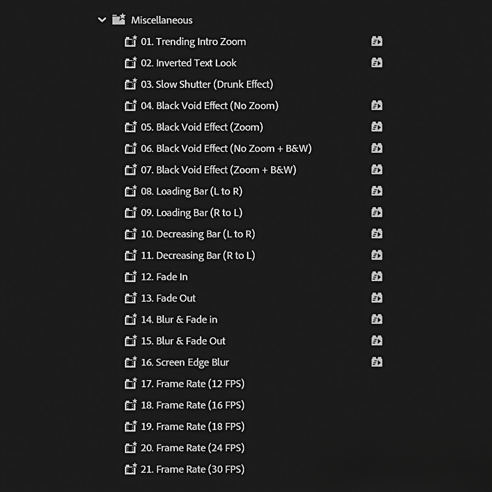Click preset icon beside Slow Shutter (Drunk Effect)
The height and width of the screenshot is (492, 492).
tap(131, 84)
